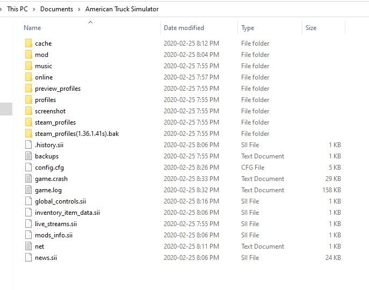Click the backups text document icon
The height and width of the screenshot is (290, 369).
28,156
